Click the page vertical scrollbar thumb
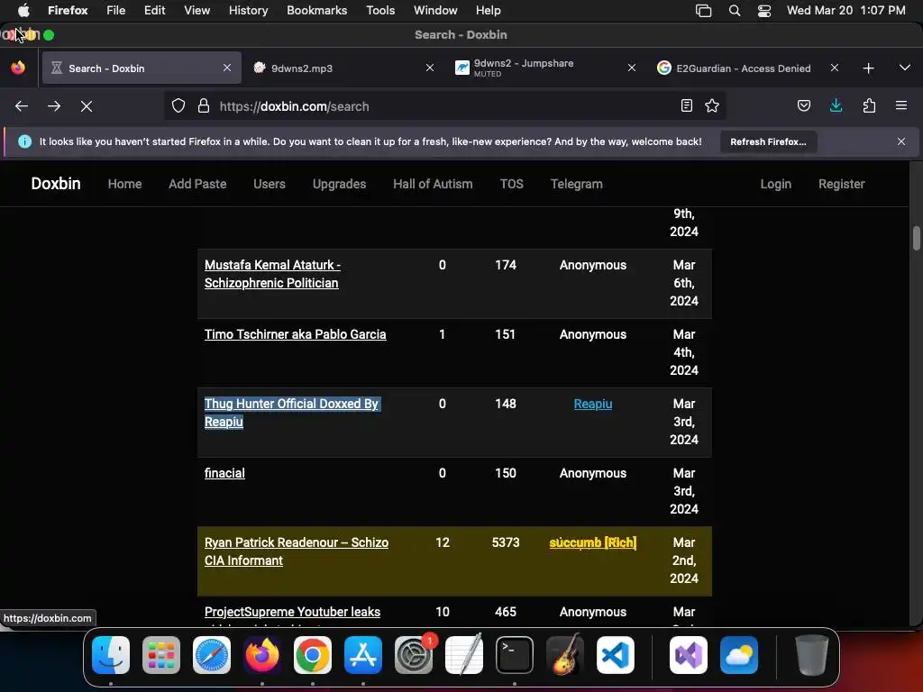 916,238
